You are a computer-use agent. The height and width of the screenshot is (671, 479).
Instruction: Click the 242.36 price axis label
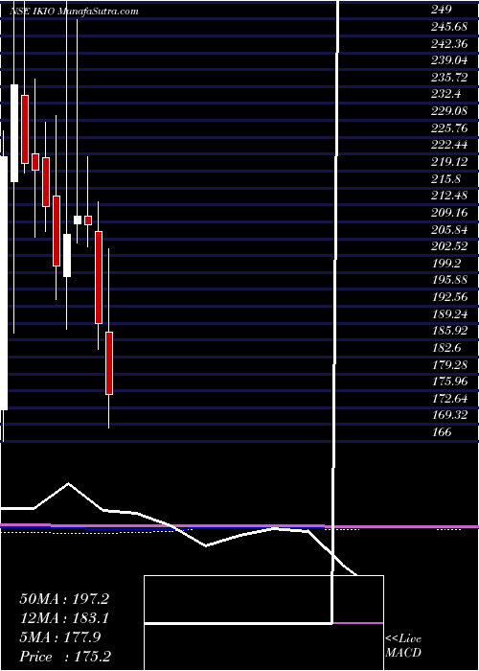pos(449,44)
